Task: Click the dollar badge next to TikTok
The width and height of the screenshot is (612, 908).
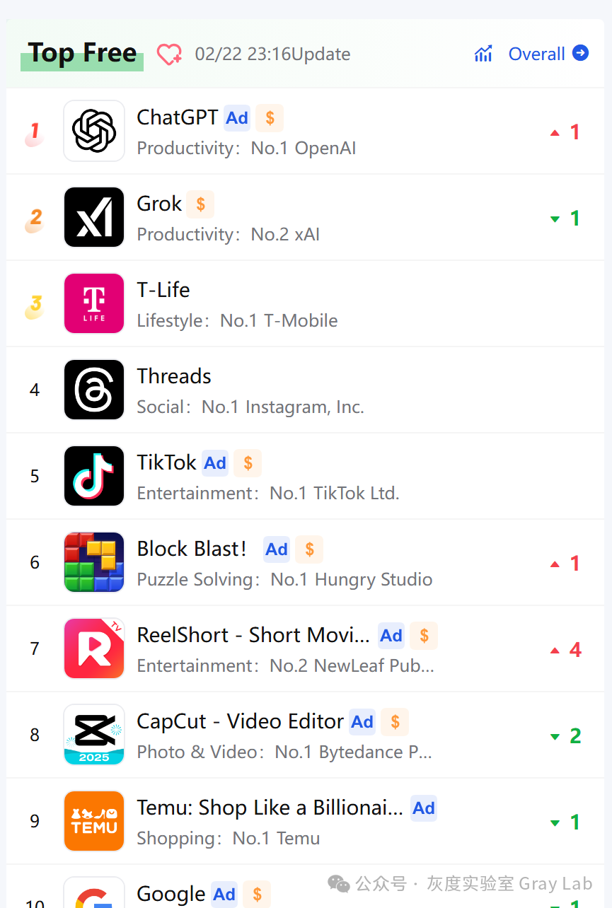Action: 248,463
